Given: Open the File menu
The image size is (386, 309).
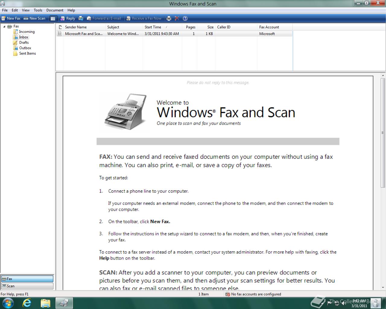Looking at the screenshot, I should coord(5,10).
